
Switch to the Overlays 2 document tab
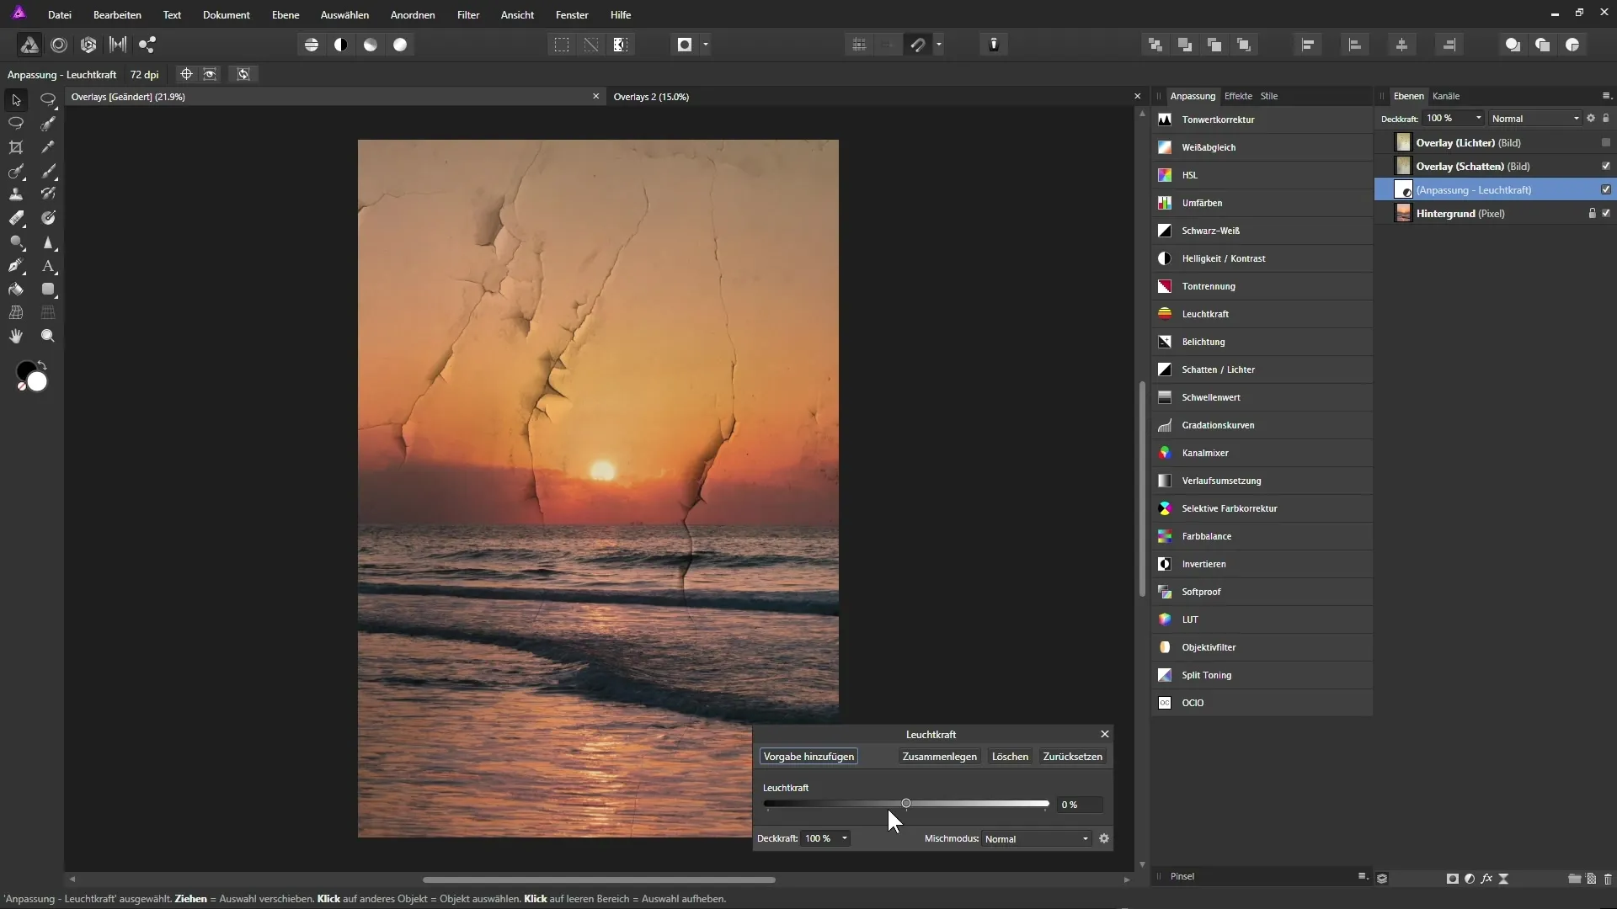pos(651,97)
